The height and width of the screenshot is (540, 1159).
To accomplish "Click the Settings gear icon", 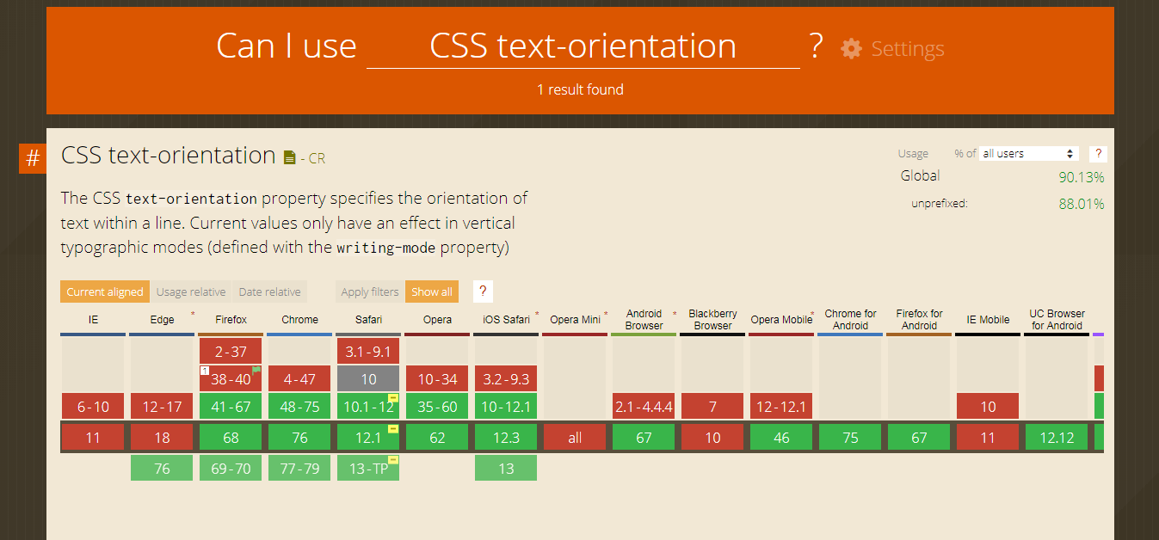I will point(851,49).
